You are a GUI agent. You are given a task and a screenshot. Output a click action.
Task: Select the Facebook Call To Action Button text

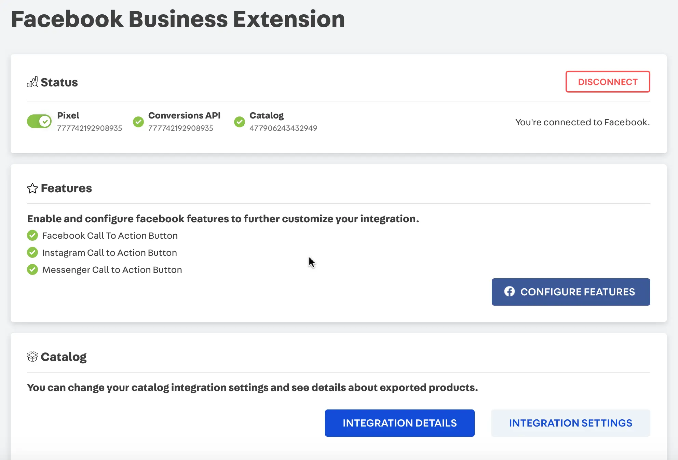pyautogui.click(x=110, y=236)
